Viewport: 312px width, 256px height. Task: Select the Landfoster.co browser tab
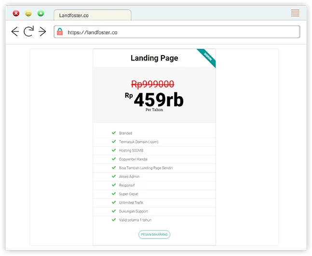click(x=92, y=15)
